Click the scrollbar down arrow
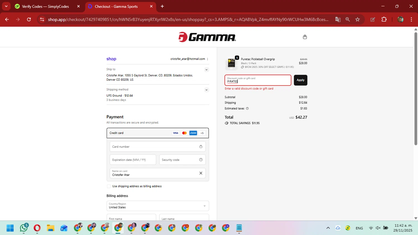Screen dimensions: 418x235 [x=415, y=218]
